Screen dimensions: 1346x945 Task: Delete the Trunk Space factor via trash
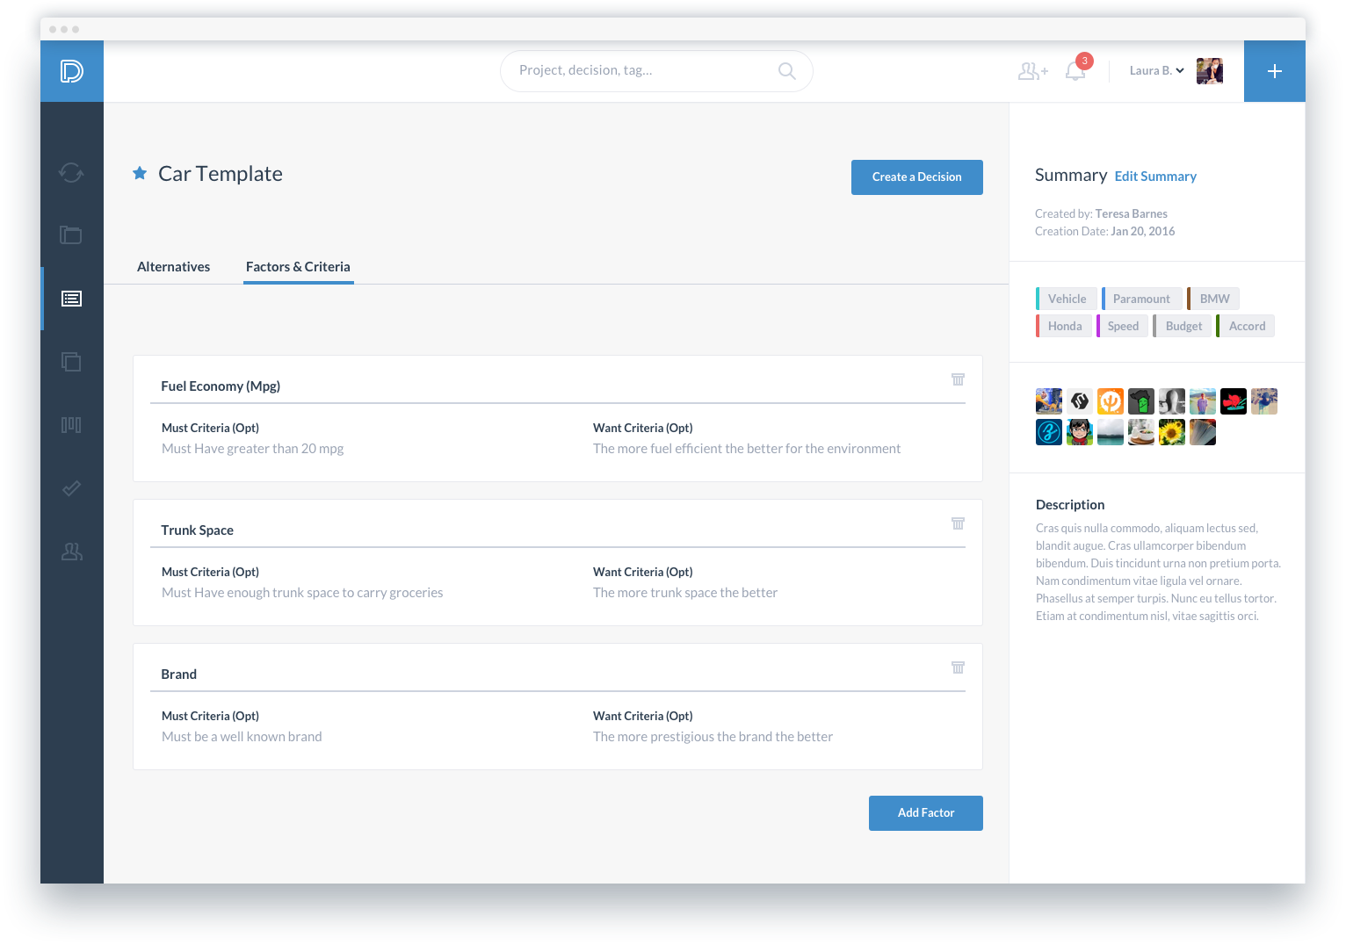tap(958, 523)
